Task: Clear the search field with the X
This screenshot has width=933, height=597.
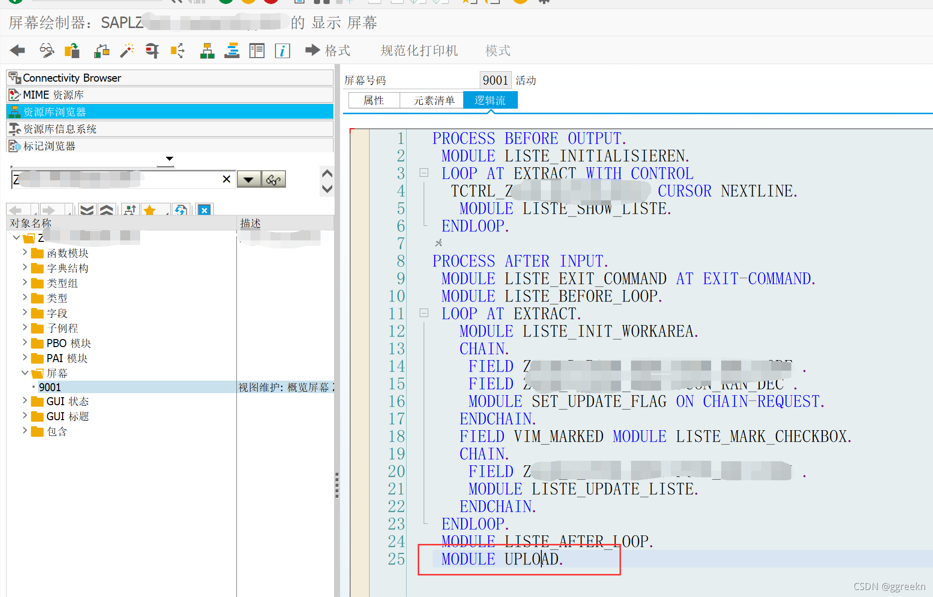Action: pyautogui.click(x=226, y=179)
